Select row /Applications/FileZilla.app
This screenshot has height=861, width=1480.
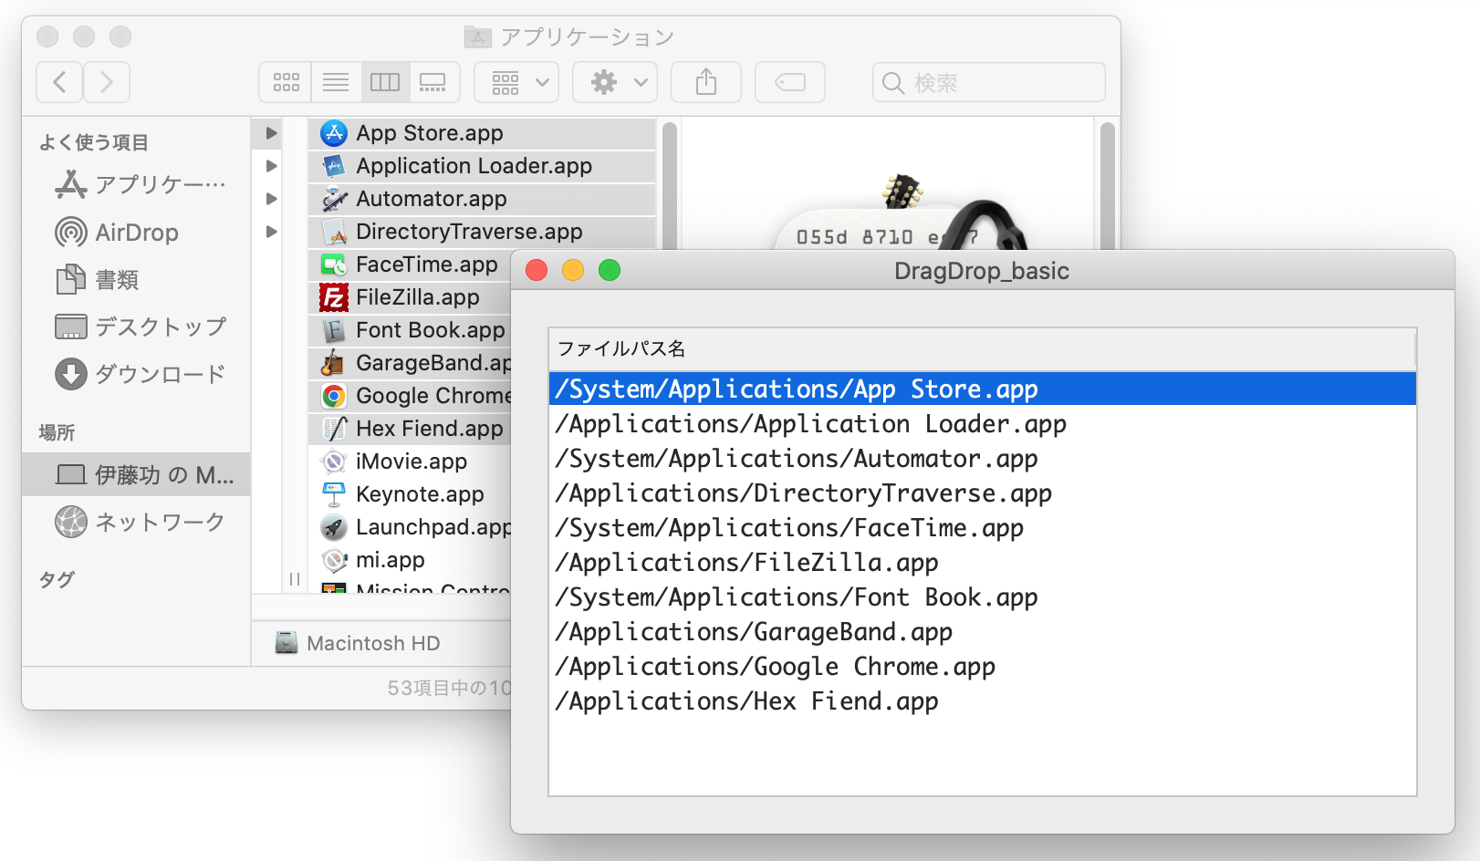click(983, 562)
